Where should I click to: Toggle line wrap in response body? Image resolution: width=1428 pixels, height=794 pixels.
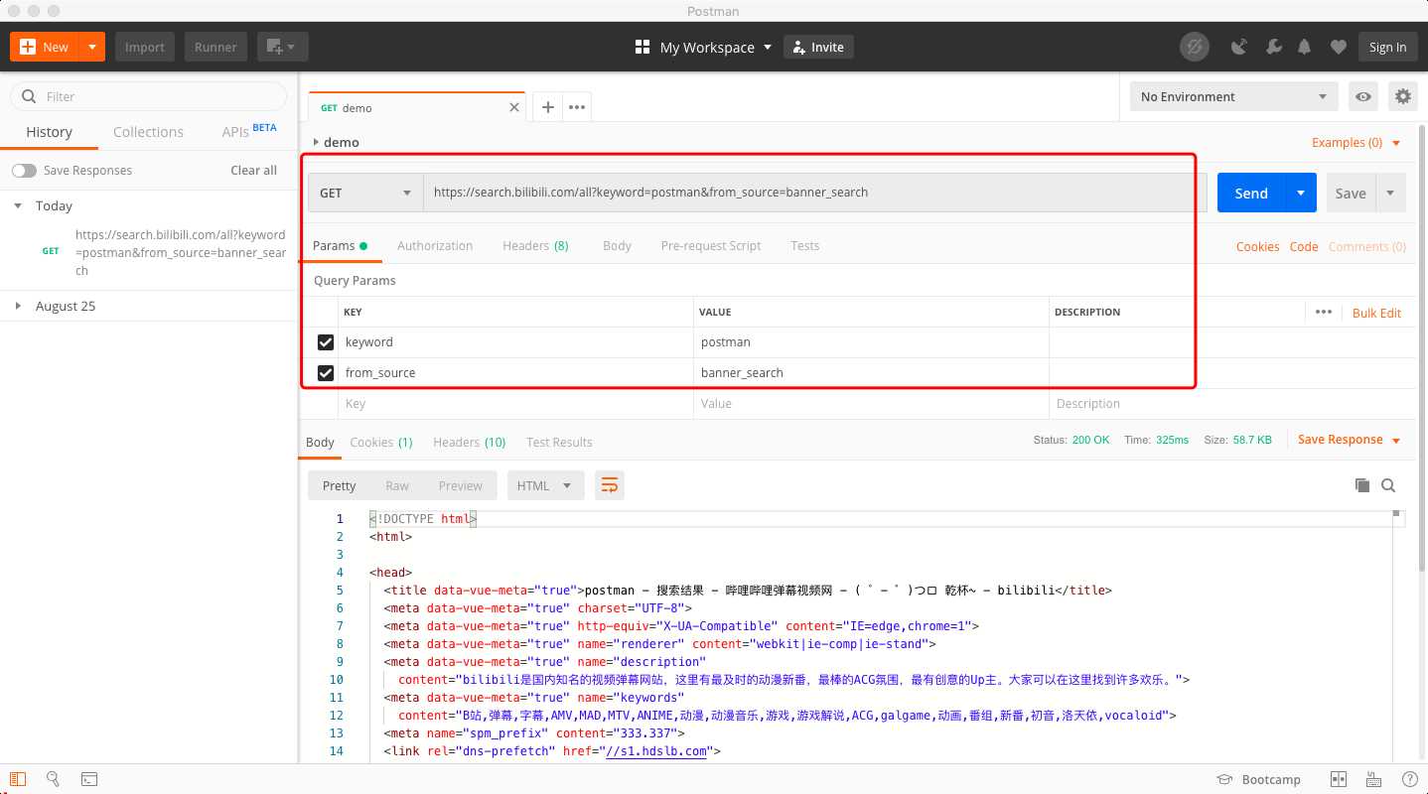click(x=610, y=485)
